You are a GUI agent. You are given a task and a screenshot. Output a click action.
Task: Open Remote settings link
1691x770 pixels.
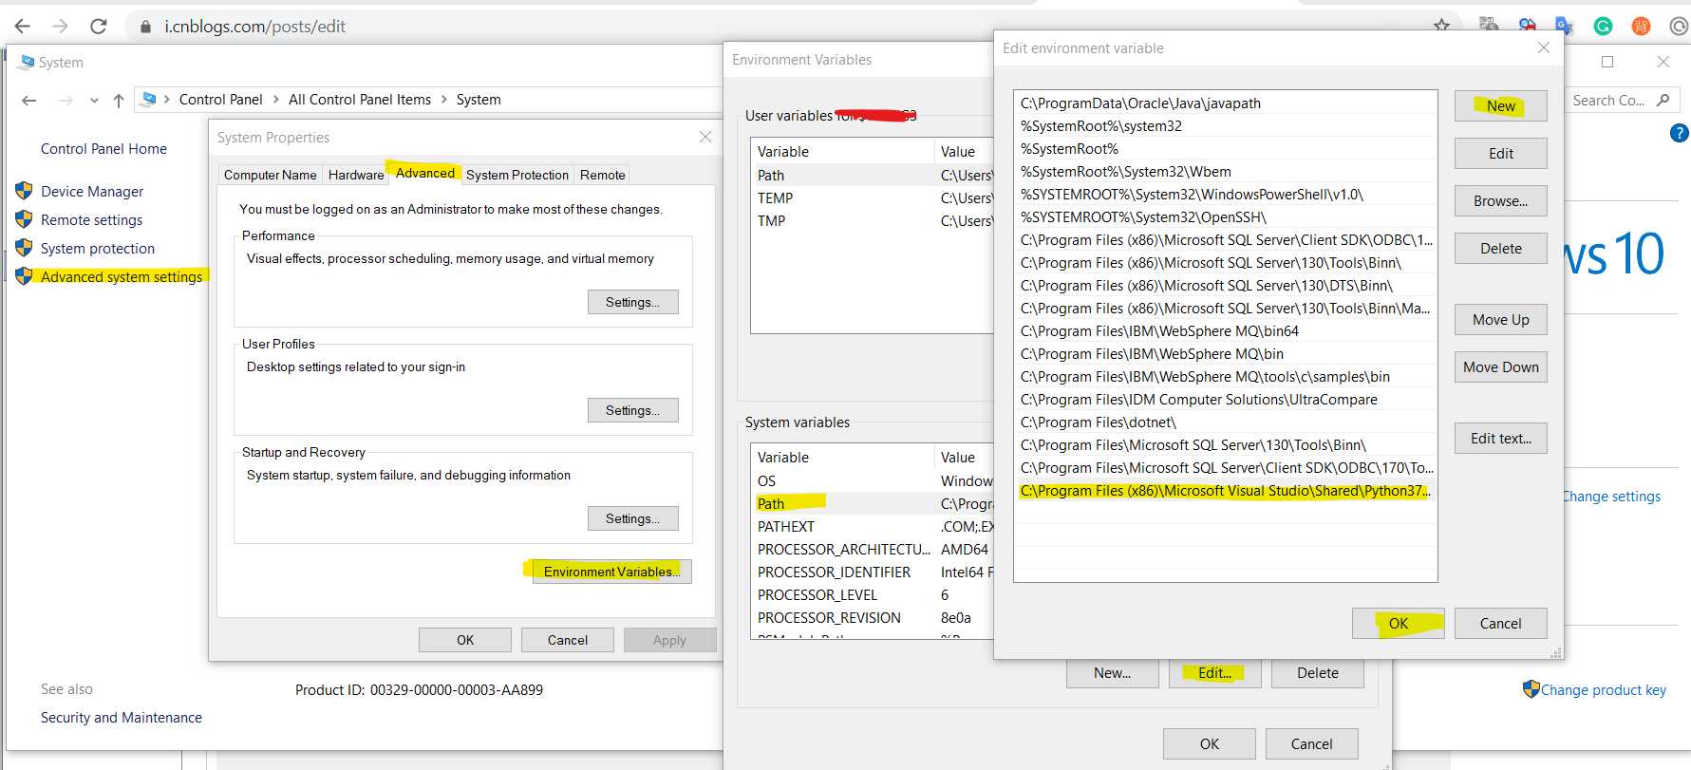click(x=91, y=219)
